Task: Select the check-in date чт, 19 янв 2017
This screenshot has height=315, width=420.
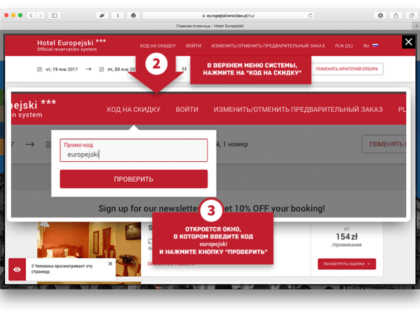Action: [61, 69]
